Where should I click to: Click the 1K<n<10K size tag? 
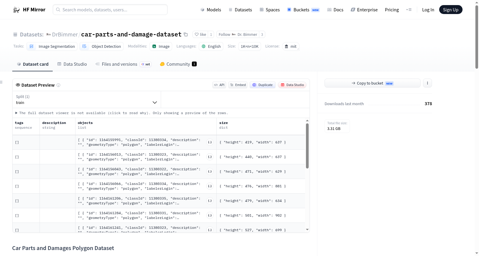(250, 46)
